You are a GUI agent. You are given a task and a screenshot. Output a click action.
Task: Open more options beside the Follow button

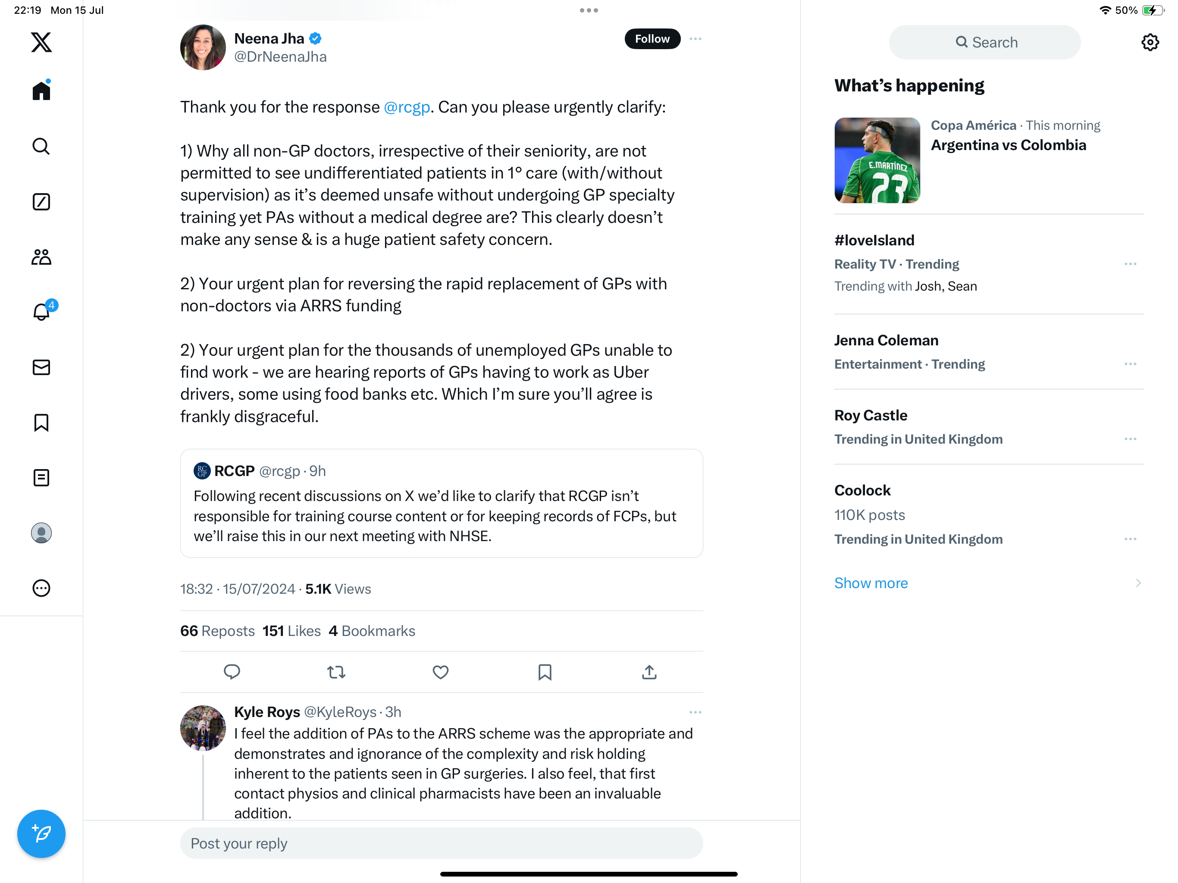(695, 39)
